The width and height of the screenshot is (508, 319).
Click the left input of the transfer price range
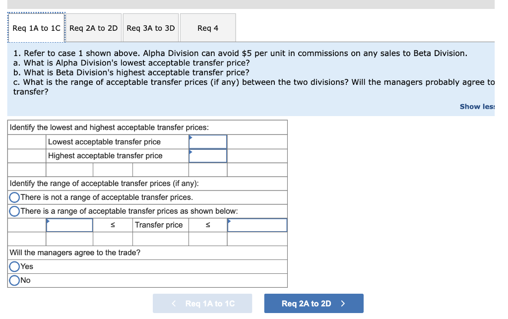pyautogui.click(x=69, y=225)
